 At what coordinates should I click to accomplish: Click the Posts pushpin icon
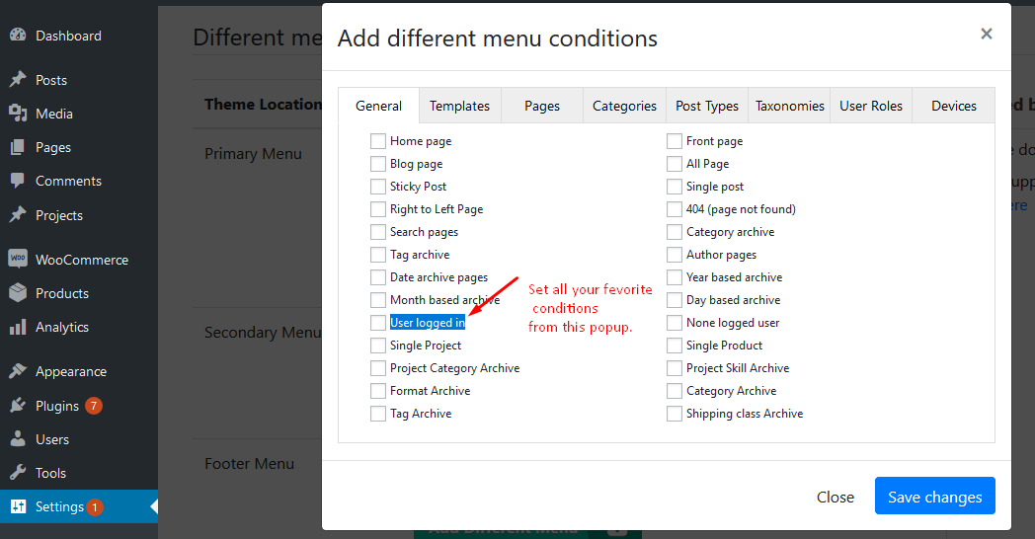[x=18, y=80]
